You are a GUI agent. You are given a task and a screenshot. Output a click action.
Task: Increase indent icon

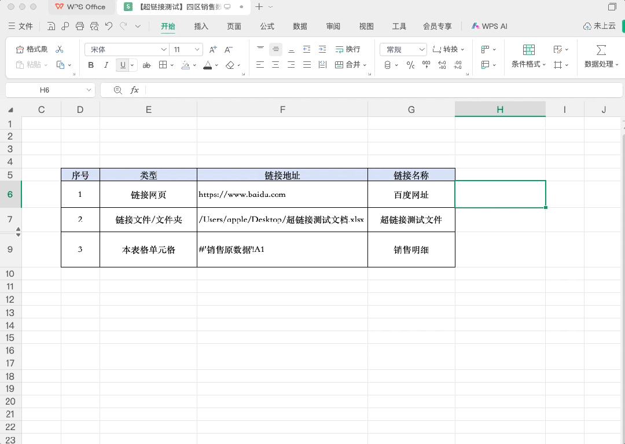point(322,49)
